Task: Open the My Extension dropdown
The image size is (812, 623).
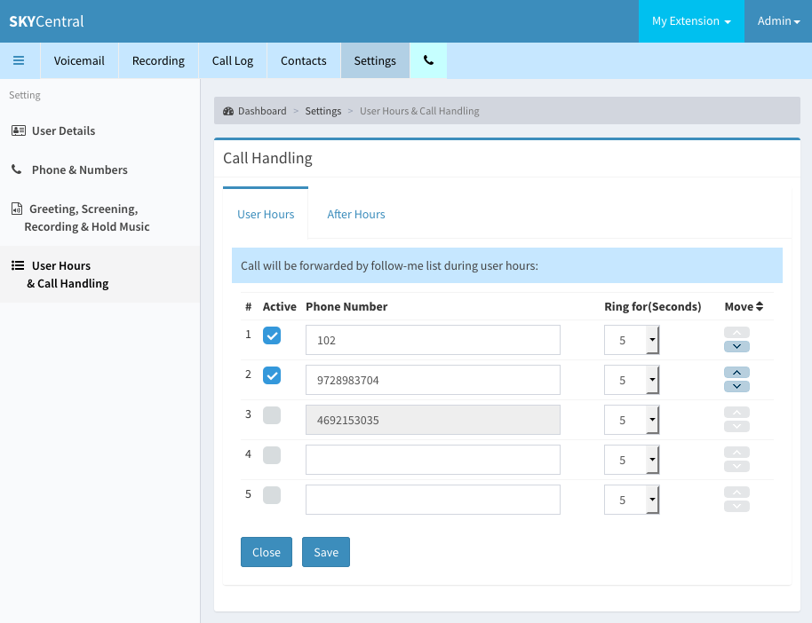Action: [x=691, y=21]
